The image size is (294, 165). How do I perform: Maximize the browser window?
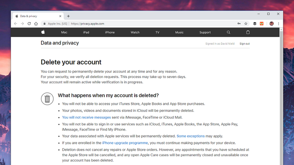[268, 14]
